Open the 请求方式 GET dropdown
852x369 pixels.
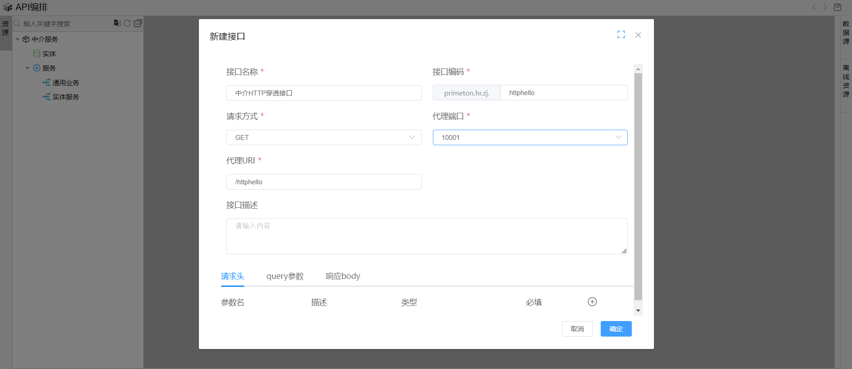[324, 138]
